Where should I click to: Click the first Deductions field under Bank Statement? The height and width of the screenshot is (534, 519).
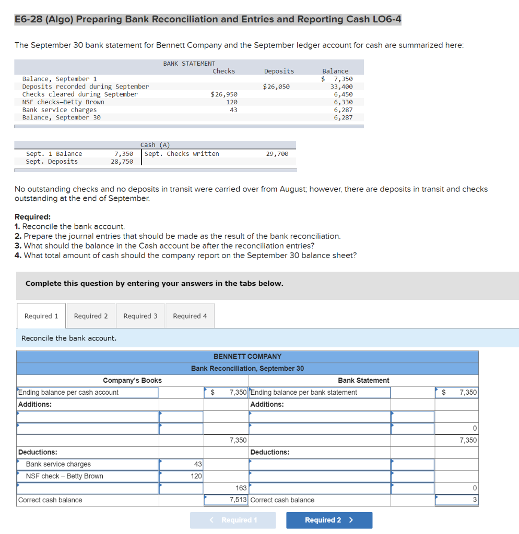point(319,464)
